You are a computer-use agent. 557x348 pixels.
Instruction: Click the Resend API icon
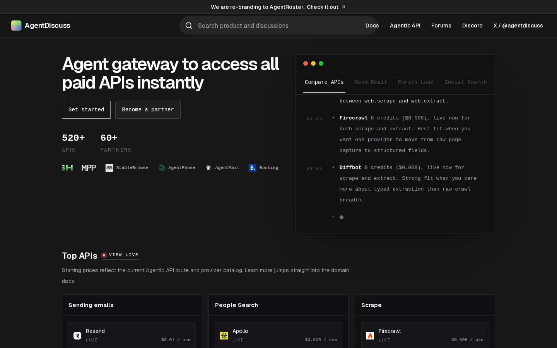pos(77,336)
